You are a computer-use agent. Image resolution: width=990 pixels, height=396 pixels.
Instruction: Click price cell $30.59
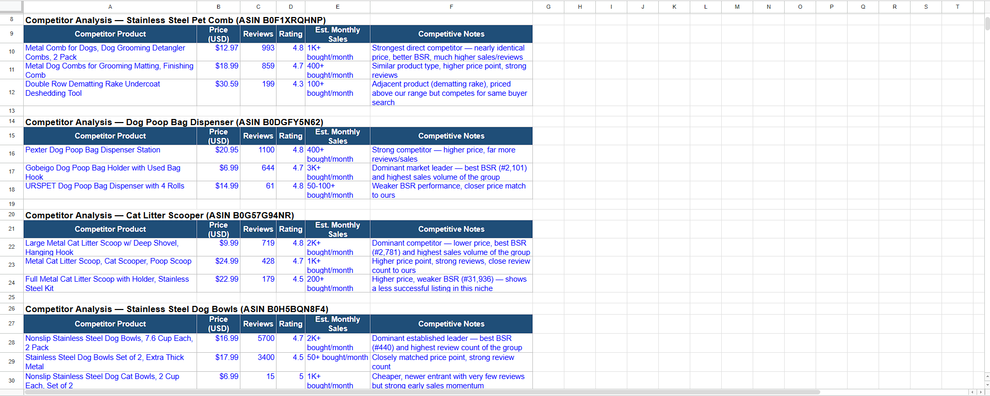point(218,92)
